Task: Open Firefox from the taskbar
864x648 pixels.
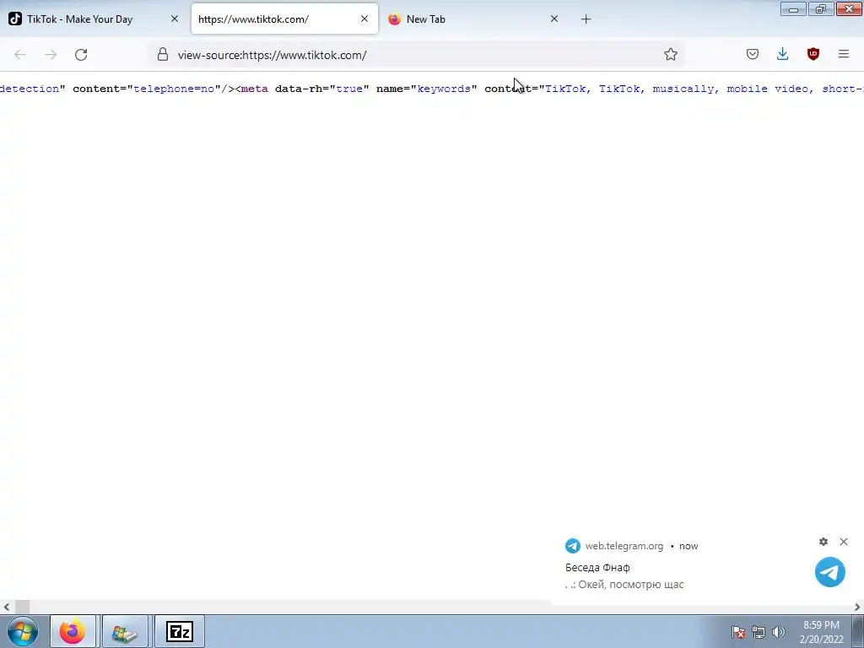Action: point(73,631)
